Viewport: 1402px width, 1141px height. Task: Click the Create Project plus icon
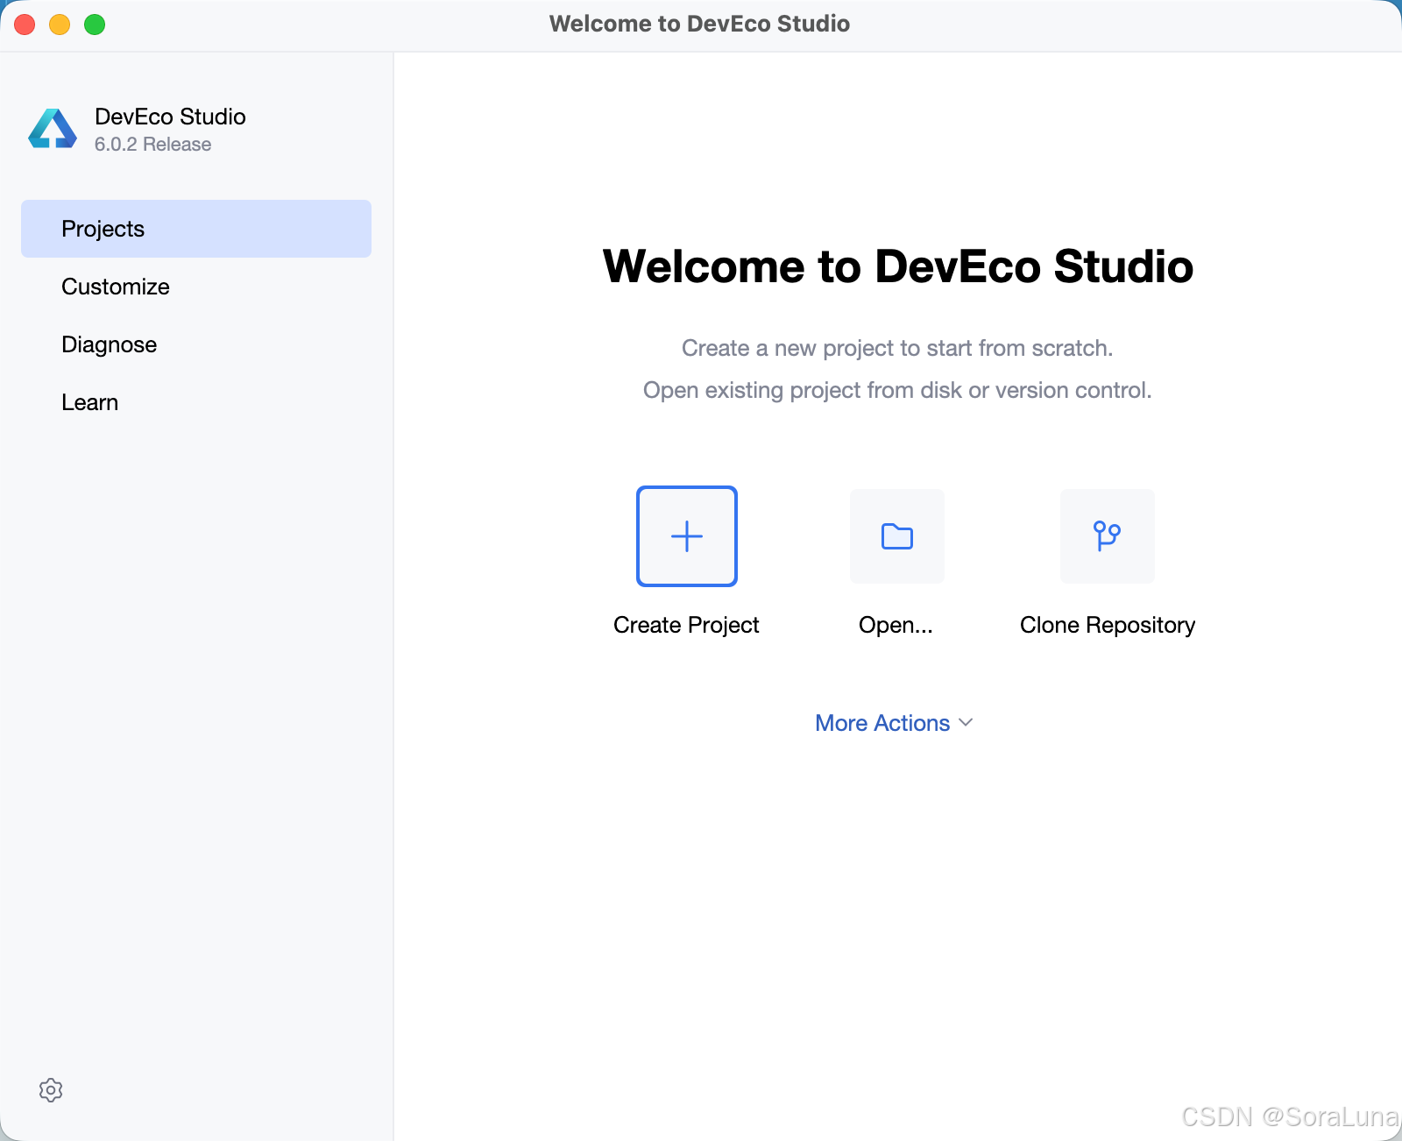[x=687, y=536]
